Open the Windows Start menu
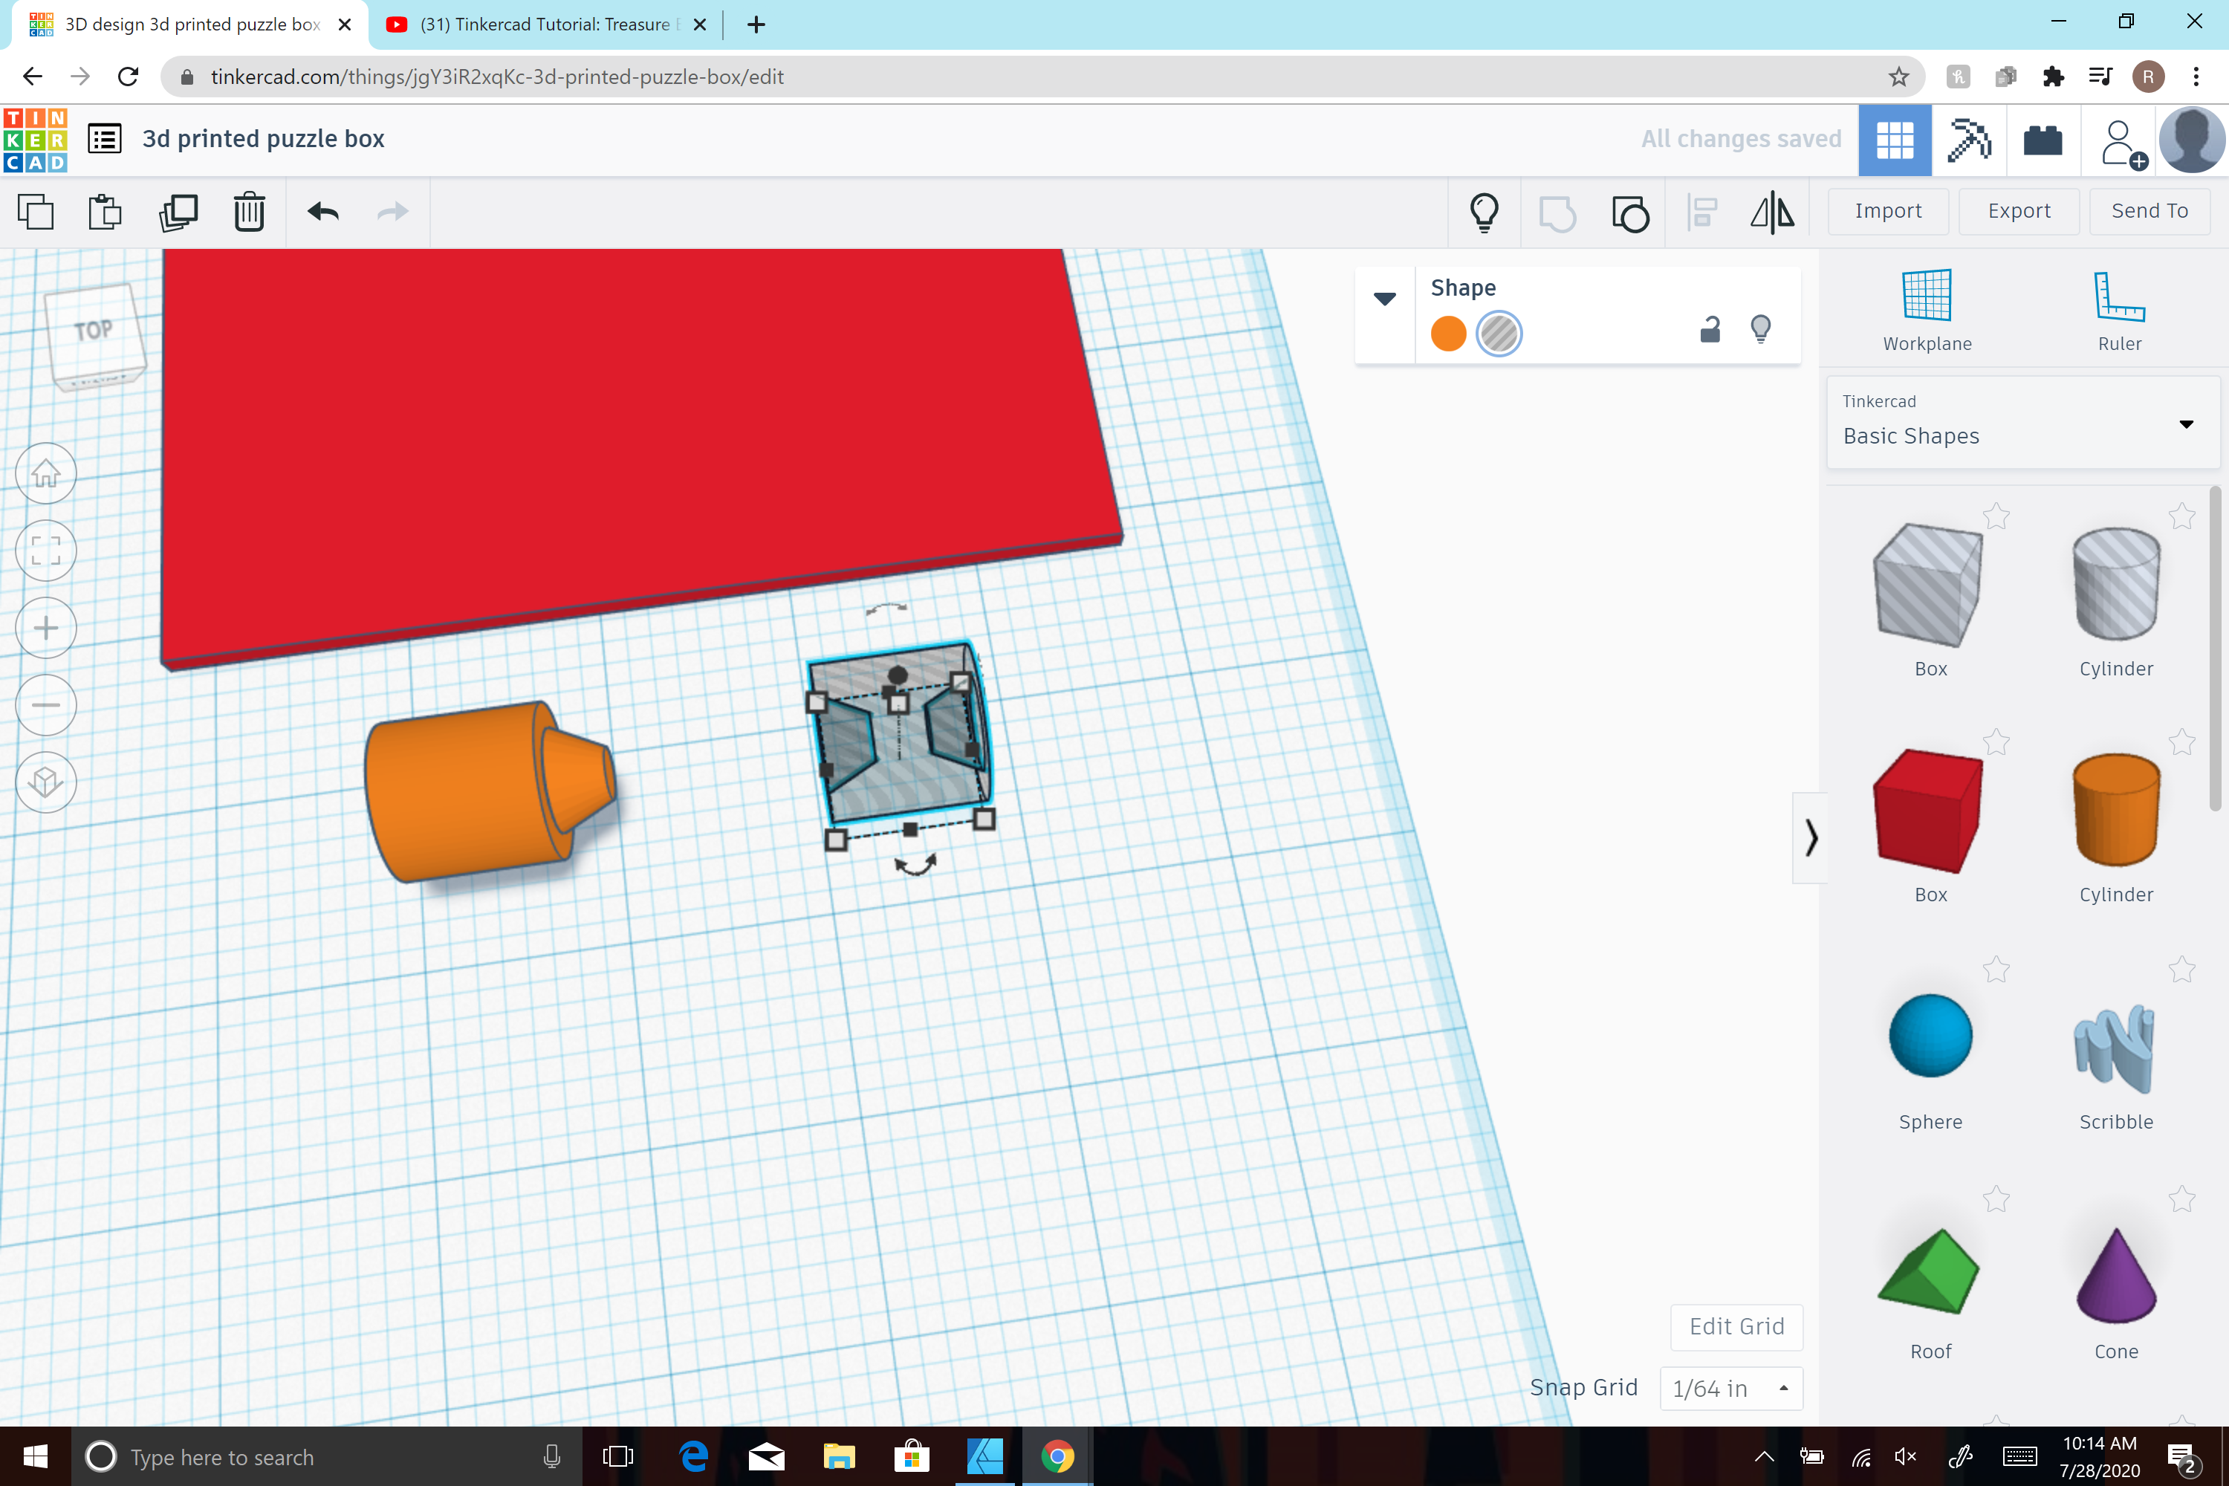The image size is (2229, 1486). (35, 1456)
